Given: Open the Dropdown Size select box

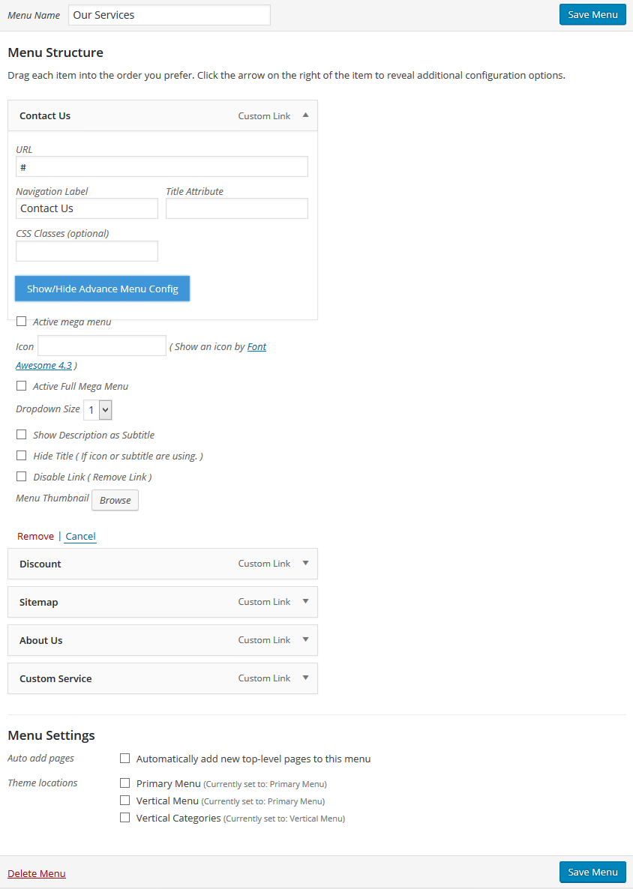Looking at the screenshot, I should coord(97,410).
